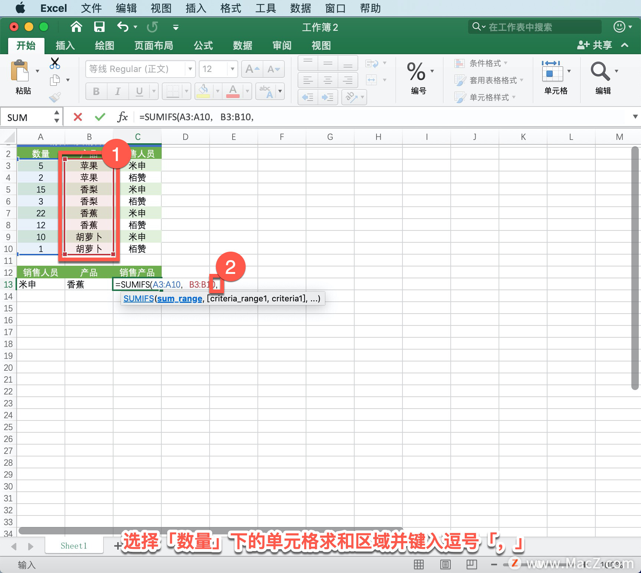Toggle Bold formatting
This screenshot has width=641, height=573.
[x=96, y=91]
